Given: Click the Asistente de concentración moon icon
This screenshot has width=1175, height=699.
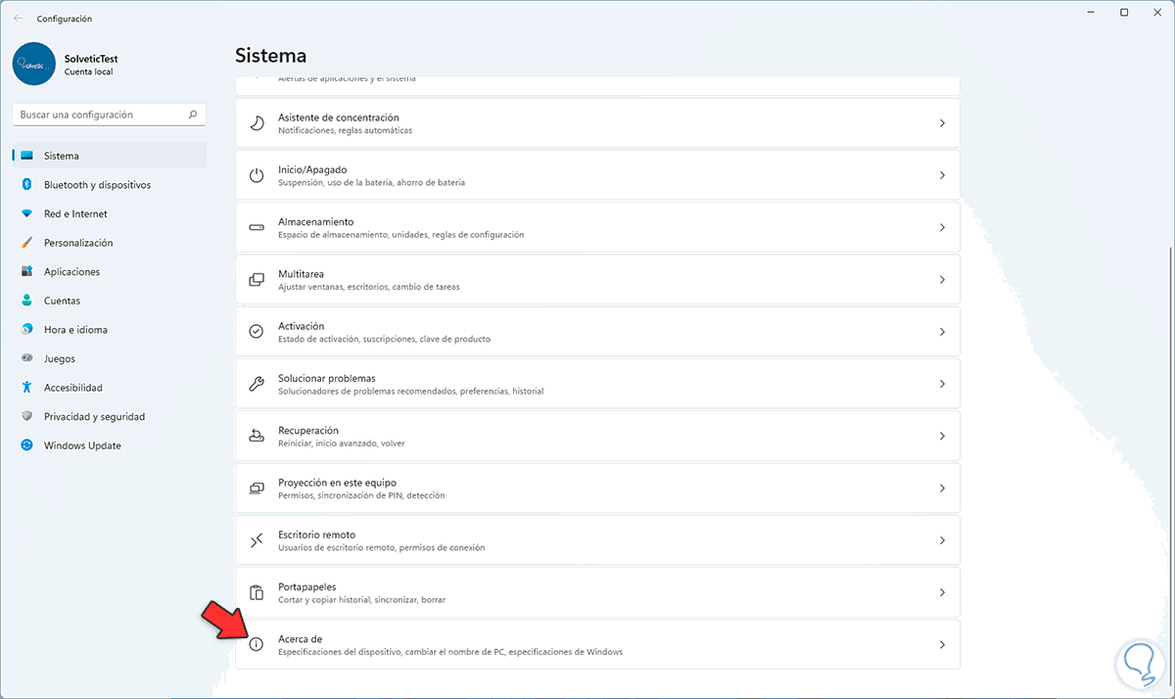Looking at the screenshot, I should [x=257, y=123].
